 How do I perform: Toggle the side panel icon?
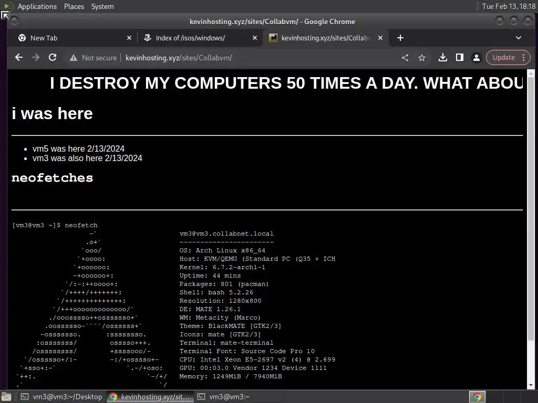tap(460, 58)
